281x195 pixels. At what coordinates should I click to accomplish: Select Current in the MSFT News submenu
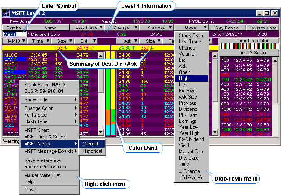tap(90, 144)
